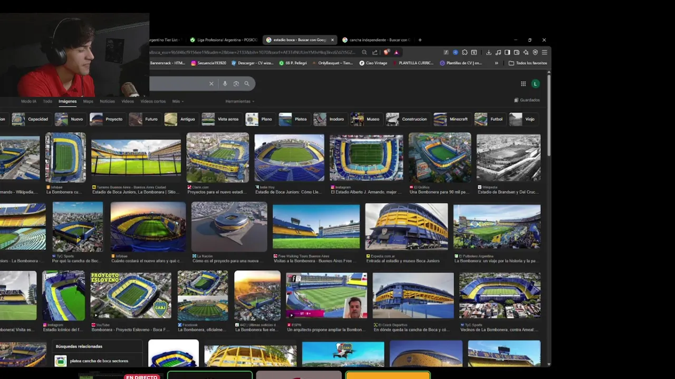The height and width of the screenshot is (379, 675).
Task: Open the Brave Shields lion icon
Action: [x=387, y=52]
